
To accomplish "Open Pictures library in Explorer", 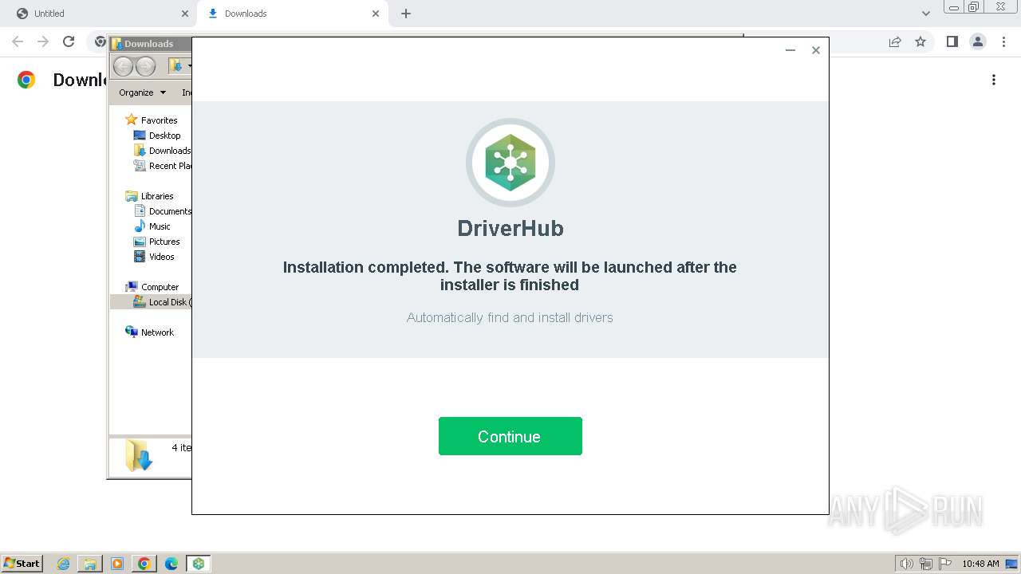I will coord(157,242).
